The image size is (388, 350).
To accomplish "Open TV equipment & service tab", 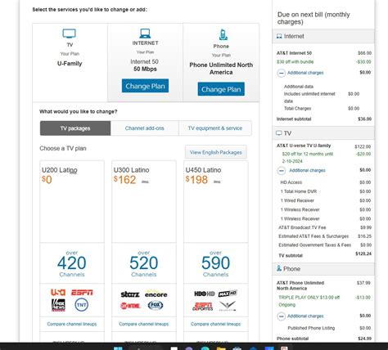I will click(x=215, y=128).
